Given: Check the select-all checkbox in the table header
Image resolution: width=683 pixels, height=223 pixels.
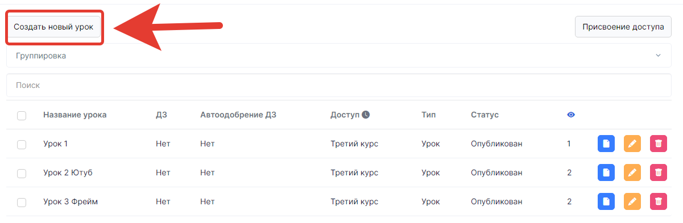Looking at the screenshot, I should click(22, 116).
